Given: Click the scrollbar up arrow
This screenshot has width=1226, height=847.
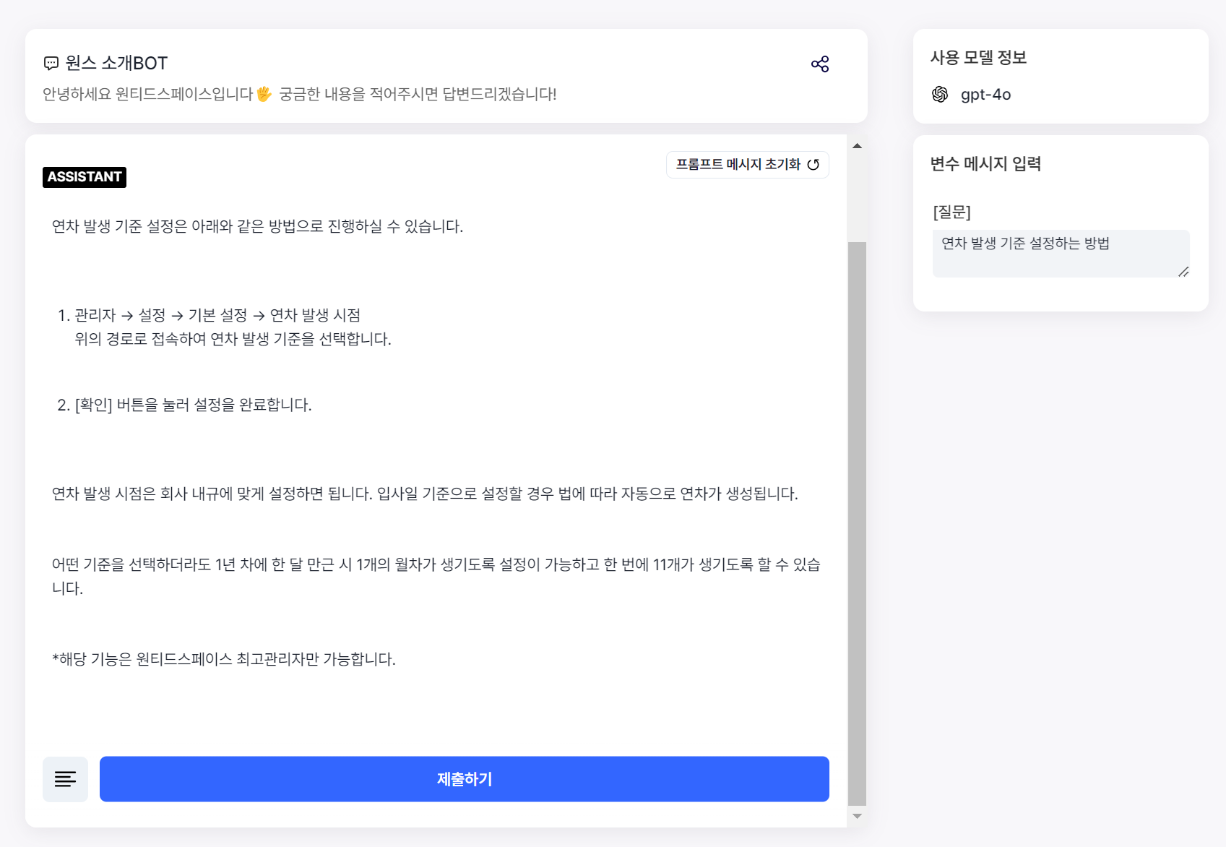Looking at the screenshot, I should (857, 146).
